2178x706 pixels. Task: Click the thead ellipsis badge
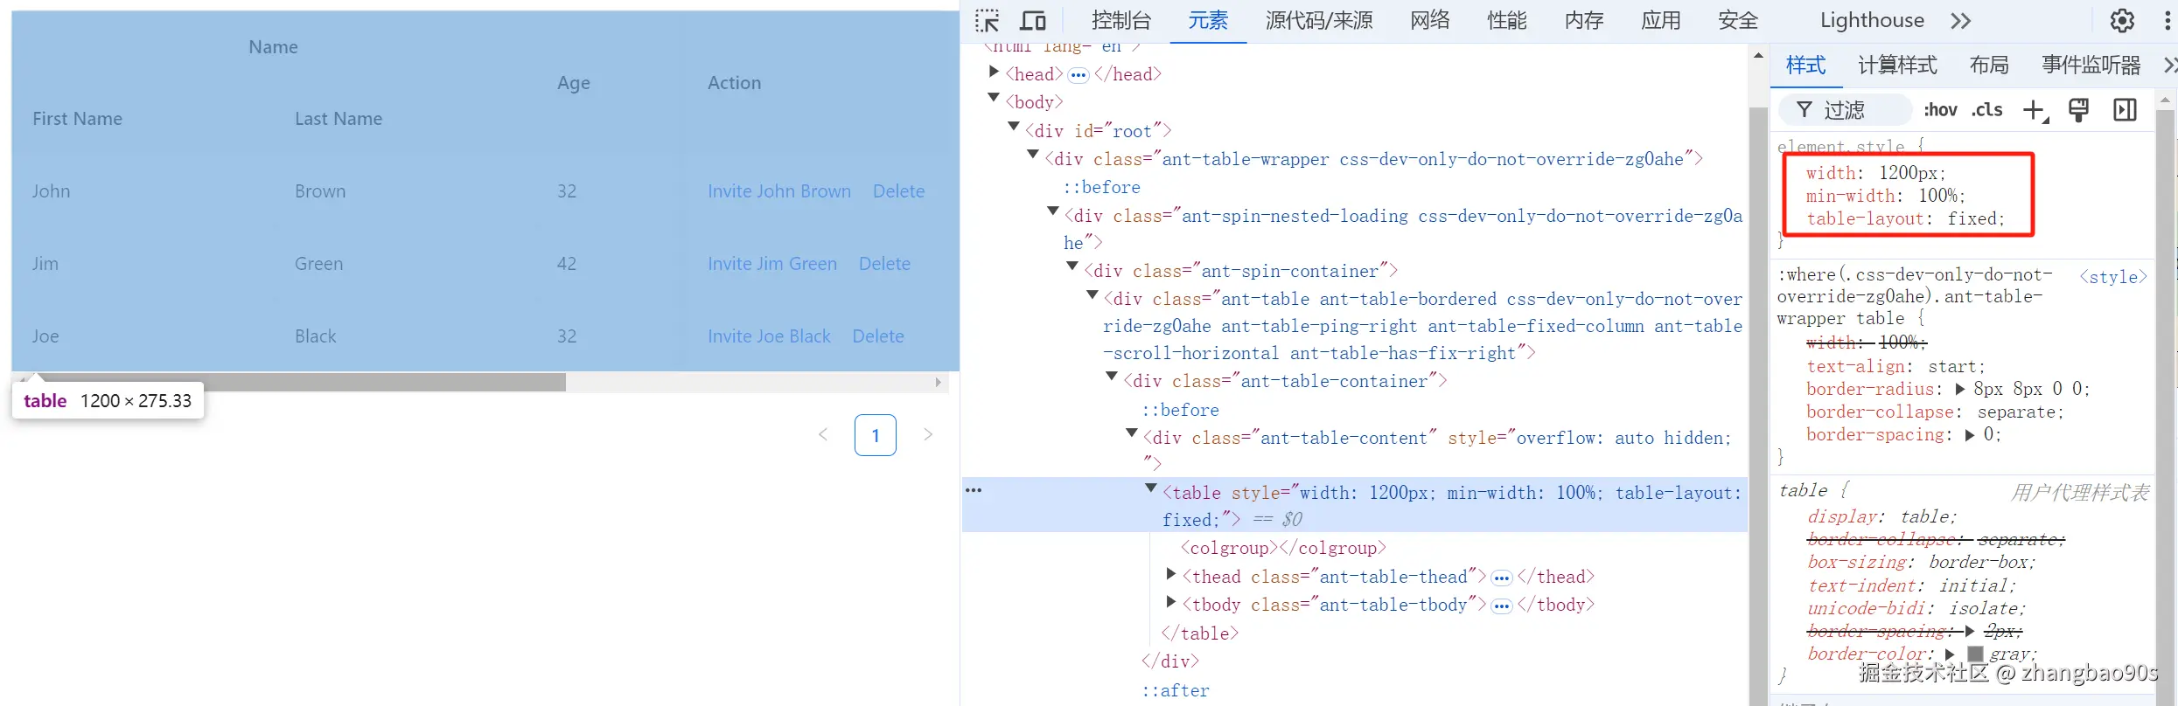point(1502,578)
